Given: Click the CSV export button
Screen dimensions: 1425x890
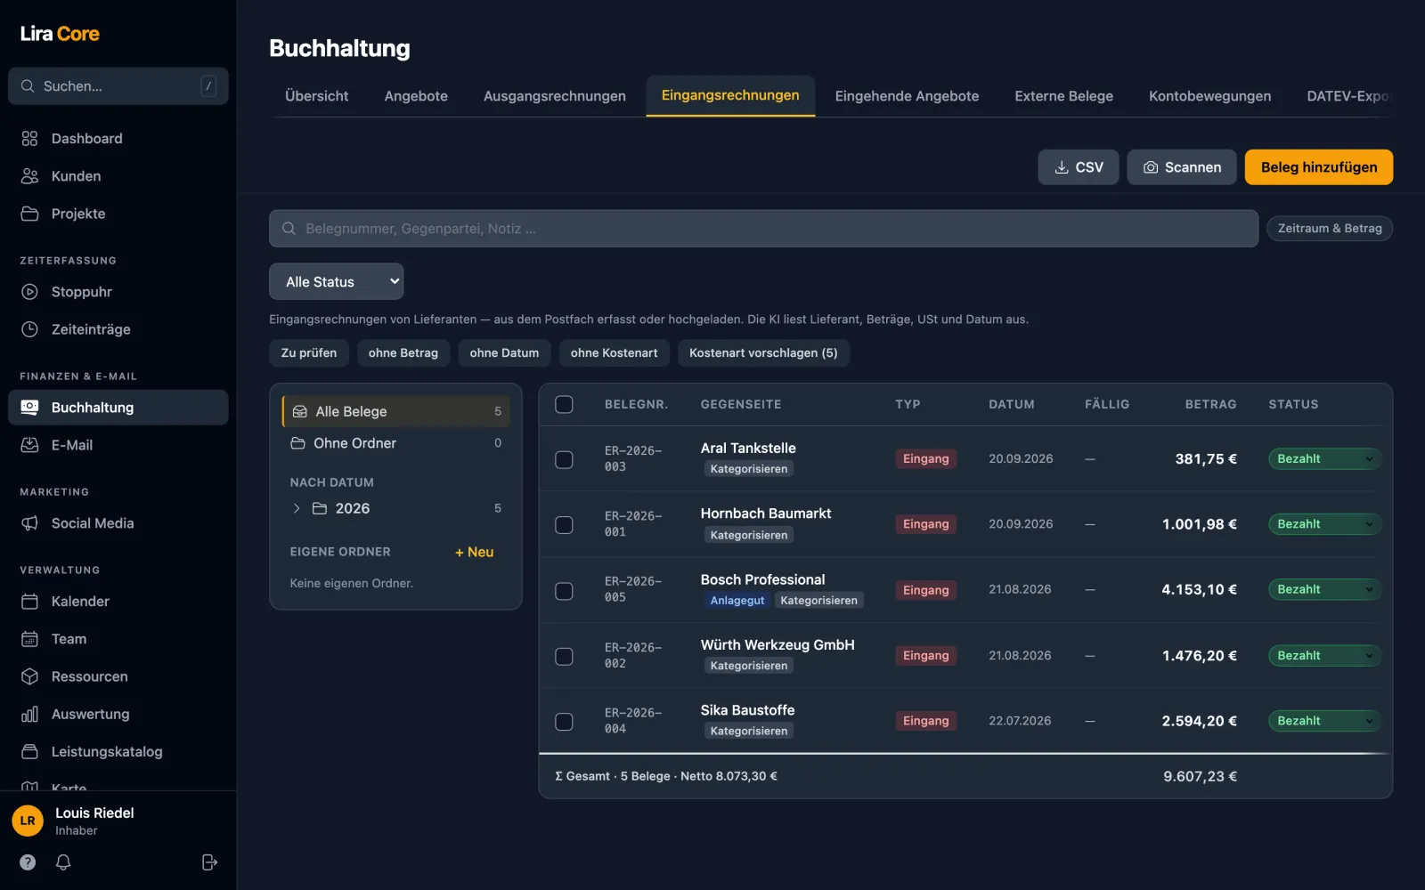Looking at the screenshot, I should click(1079, 167).
